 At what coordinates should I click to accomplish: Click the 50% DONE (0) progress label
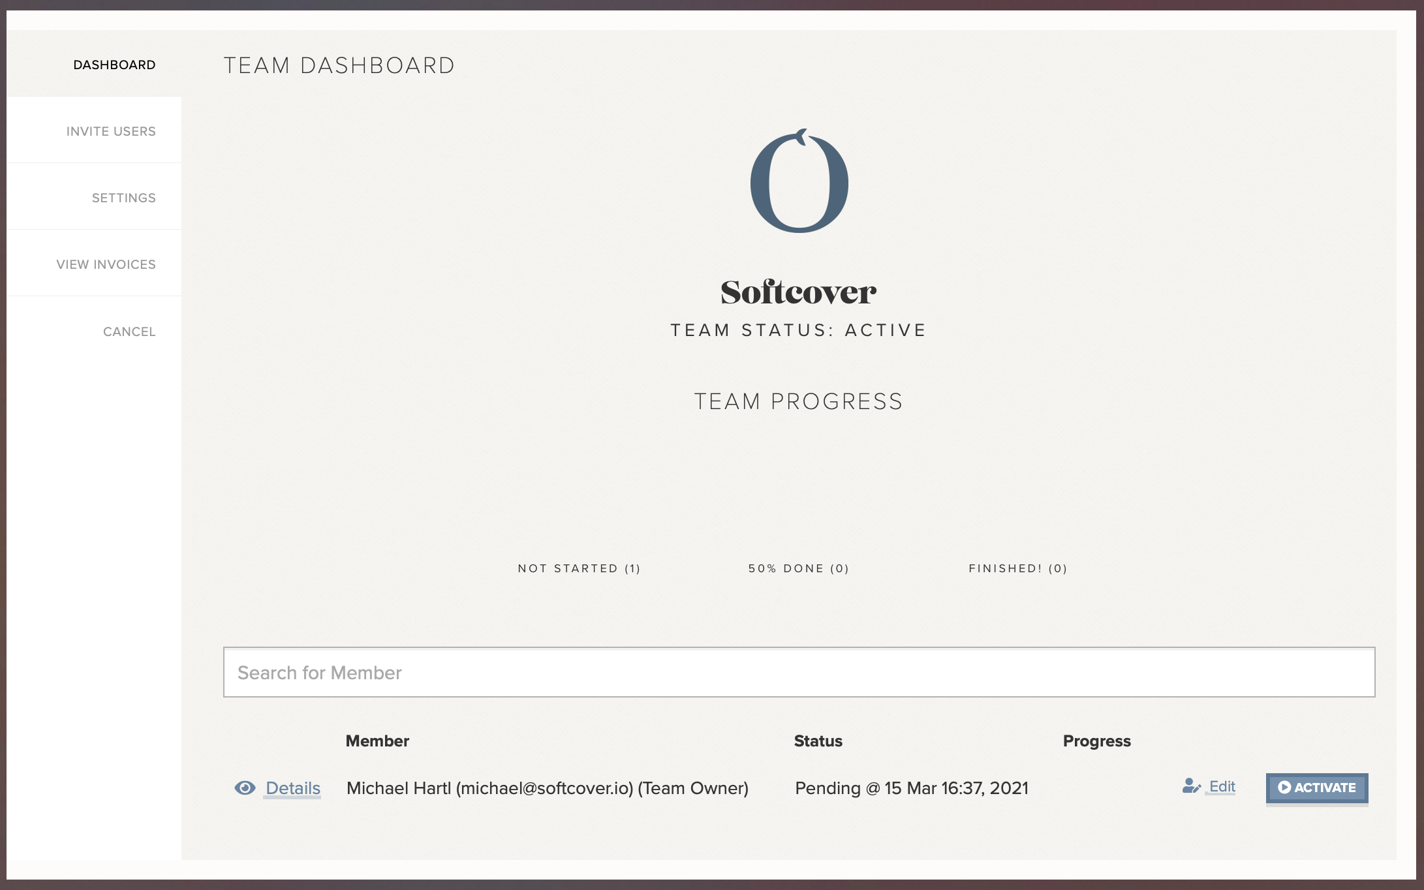click(799, 568)
